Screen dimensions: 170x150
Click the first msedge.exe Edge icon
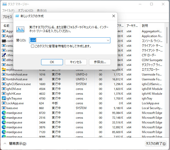click(4, 113)
